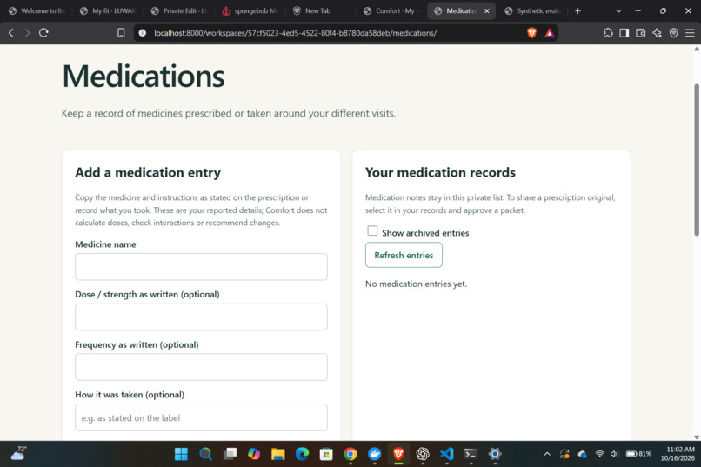Click the scrollbar down arrow
The image size is (701, 467).
[697, 437]
